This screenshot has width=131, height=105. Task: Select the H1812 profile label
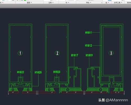89,45
